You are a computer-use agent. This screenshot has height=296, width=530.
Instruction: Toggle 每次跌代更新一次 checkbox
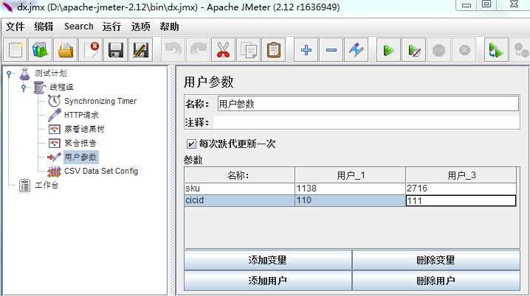pyautogui.click(x=191, y=144)
